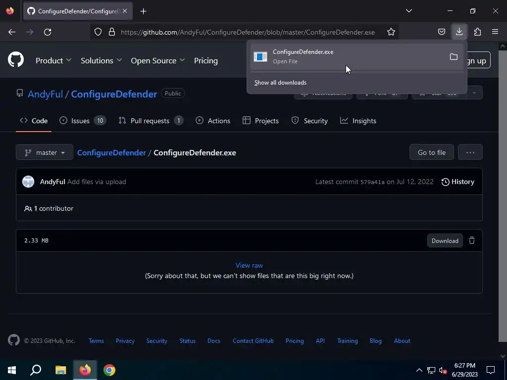Open the Projects tab
This screenshot has width=507, height=380.
[260, 121]
